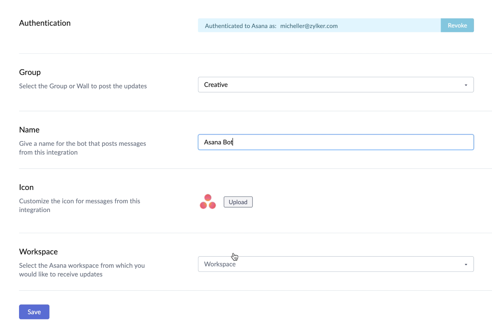This screenshot has width=492, height=333.
Task: Click 'Give a name for the bot' description
Action: click(83, 148)
